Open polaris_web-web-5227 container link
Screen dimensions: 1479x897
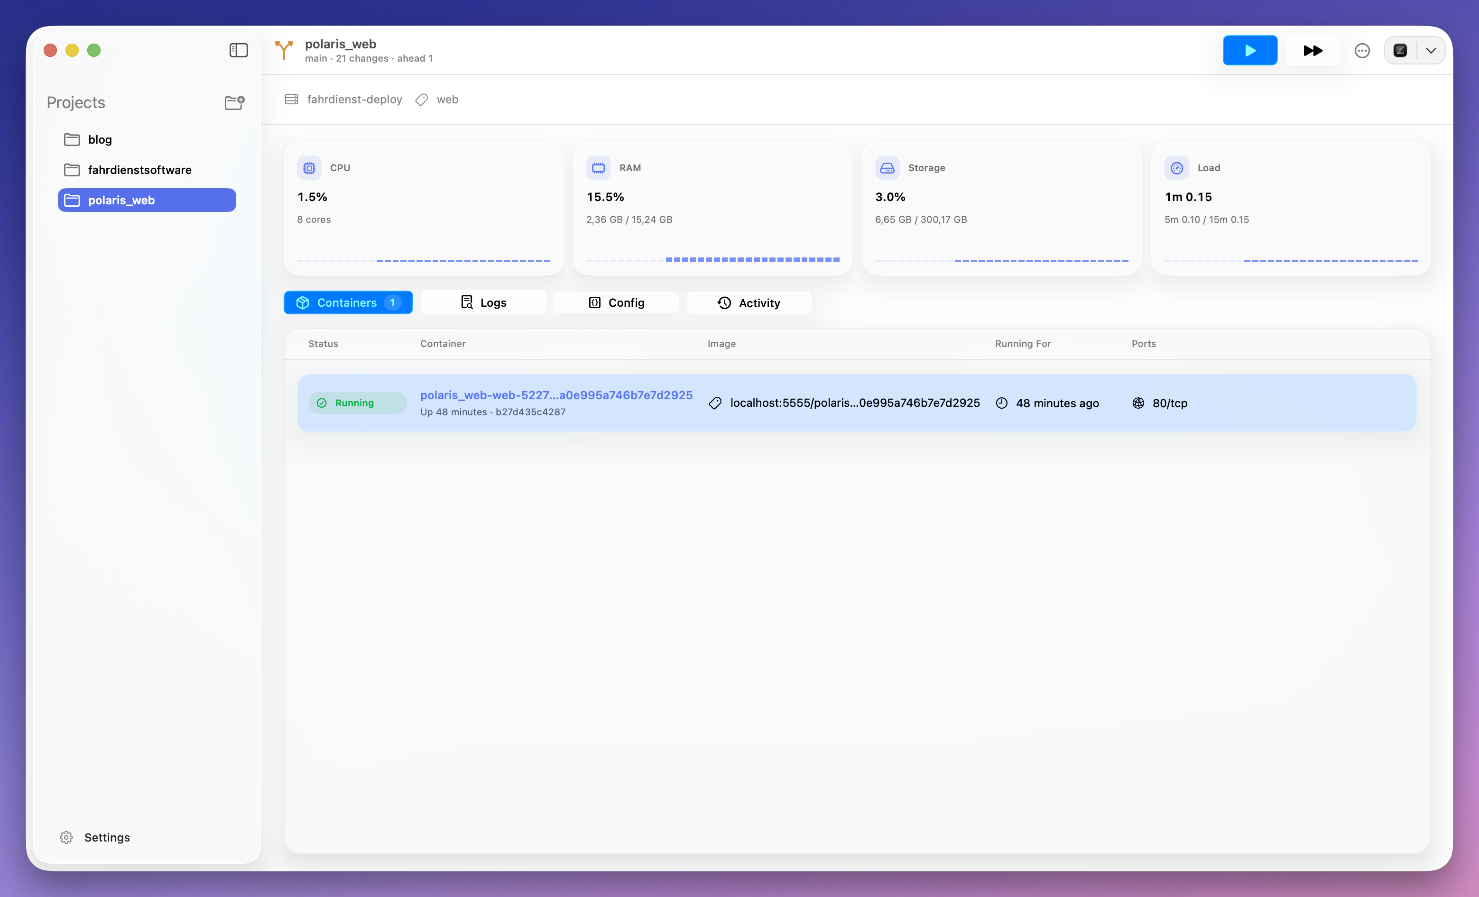pos(556,395)
